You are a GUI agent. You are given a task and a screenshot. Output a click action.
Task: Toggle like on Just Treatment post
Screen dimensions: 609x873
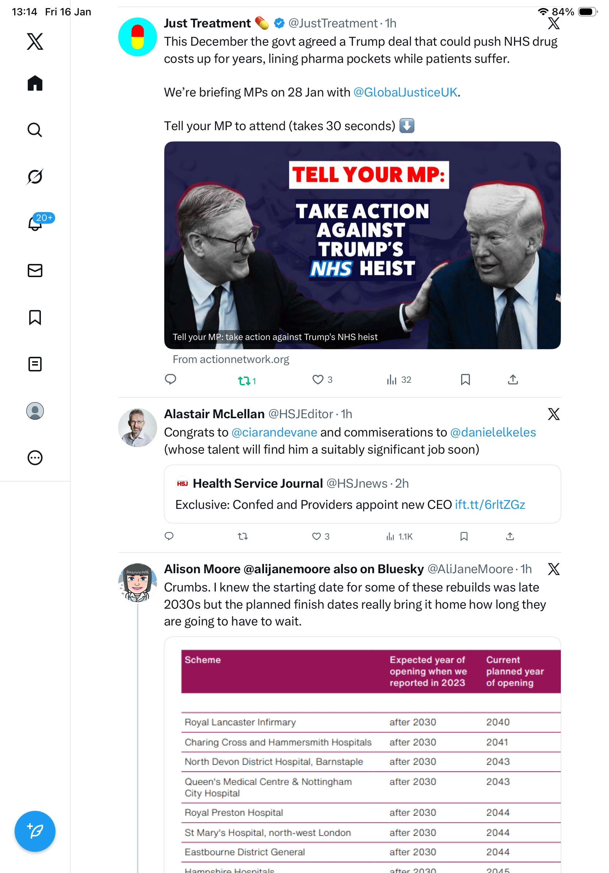(x=322, y=379)
